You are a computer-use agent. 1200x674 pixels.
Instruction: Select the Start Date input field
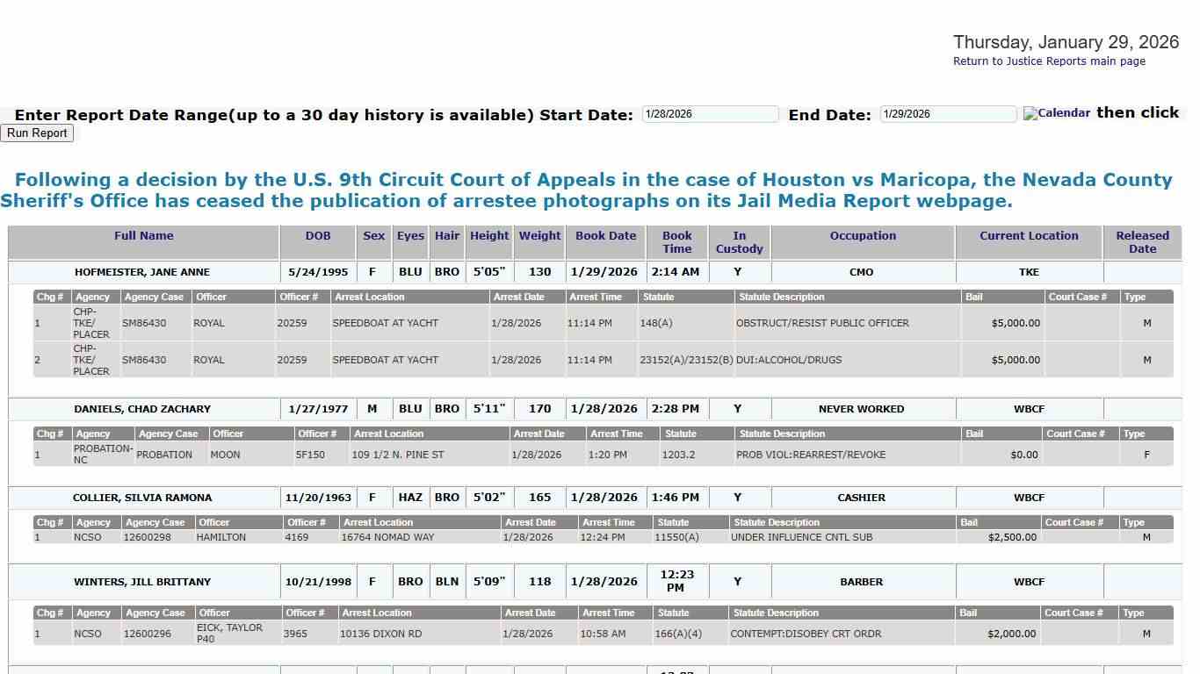click(x=709, y=113)
